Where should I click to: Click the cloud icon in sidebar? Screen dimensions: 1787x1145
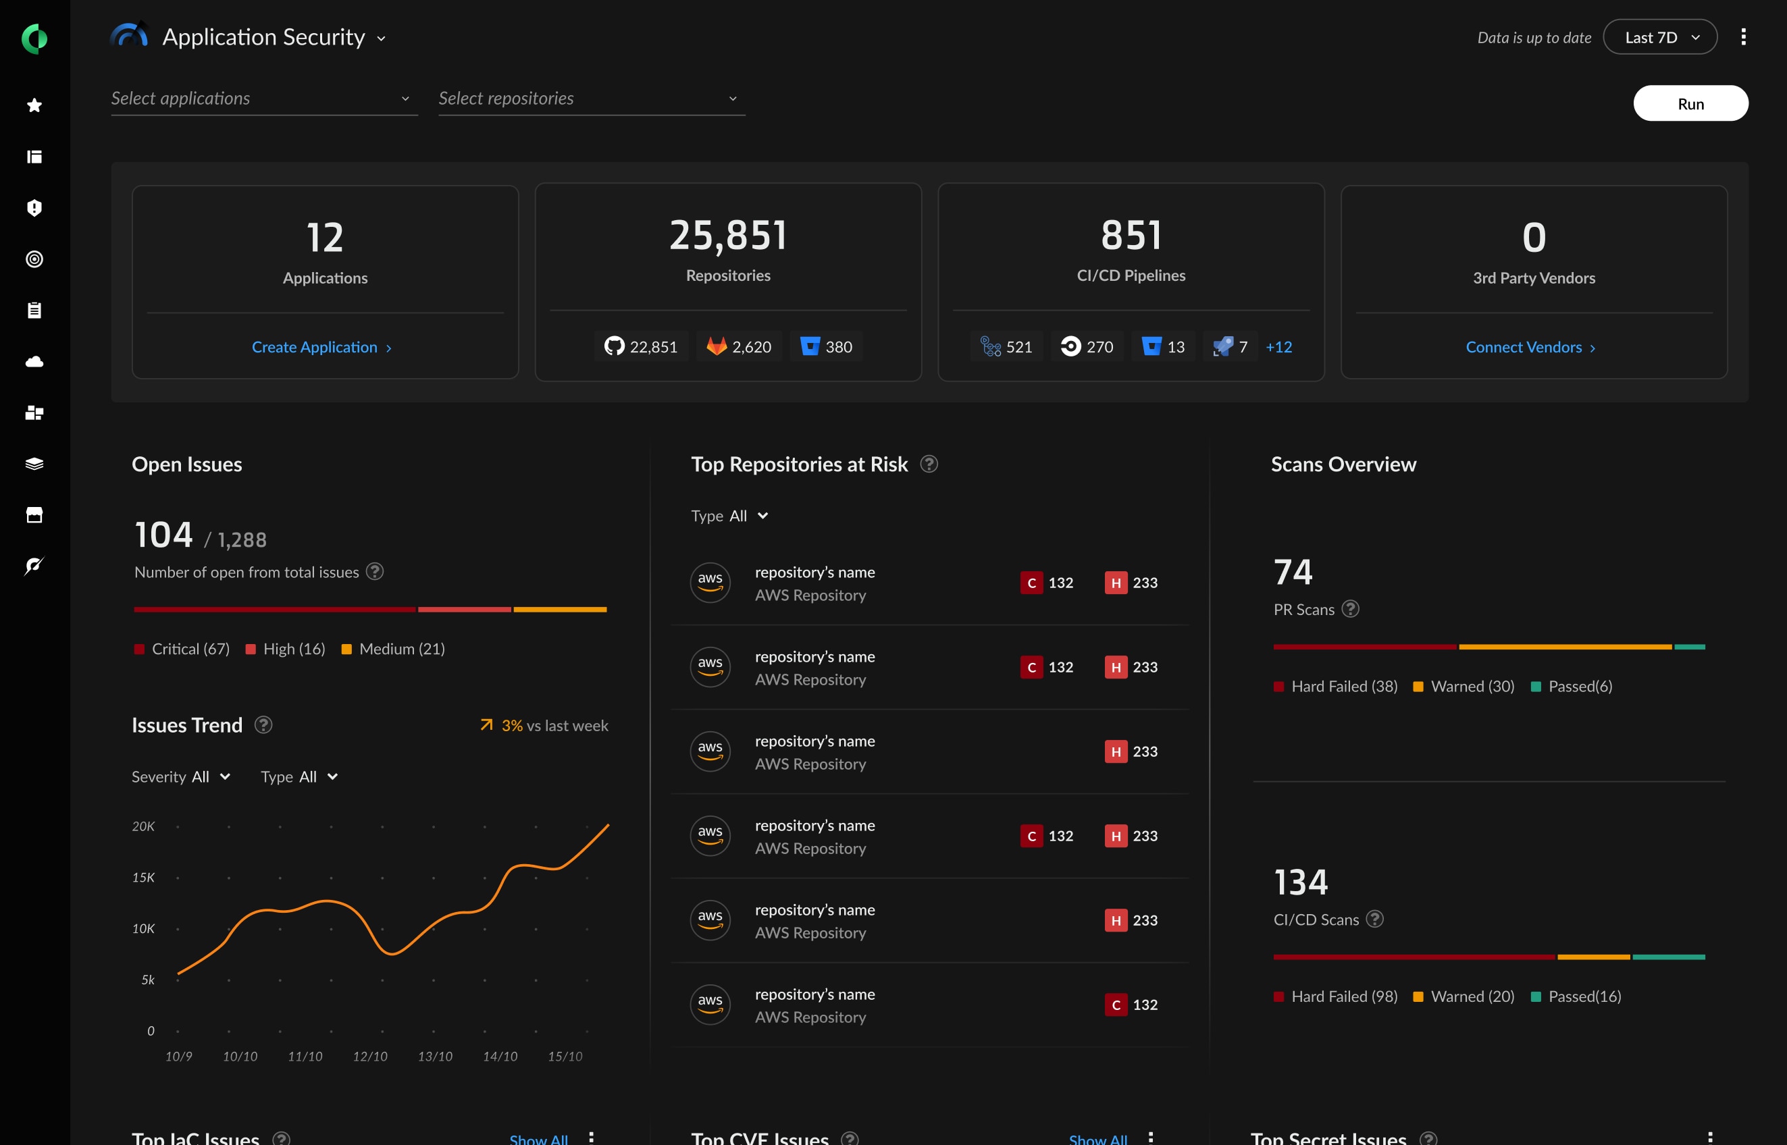point(35,361)
